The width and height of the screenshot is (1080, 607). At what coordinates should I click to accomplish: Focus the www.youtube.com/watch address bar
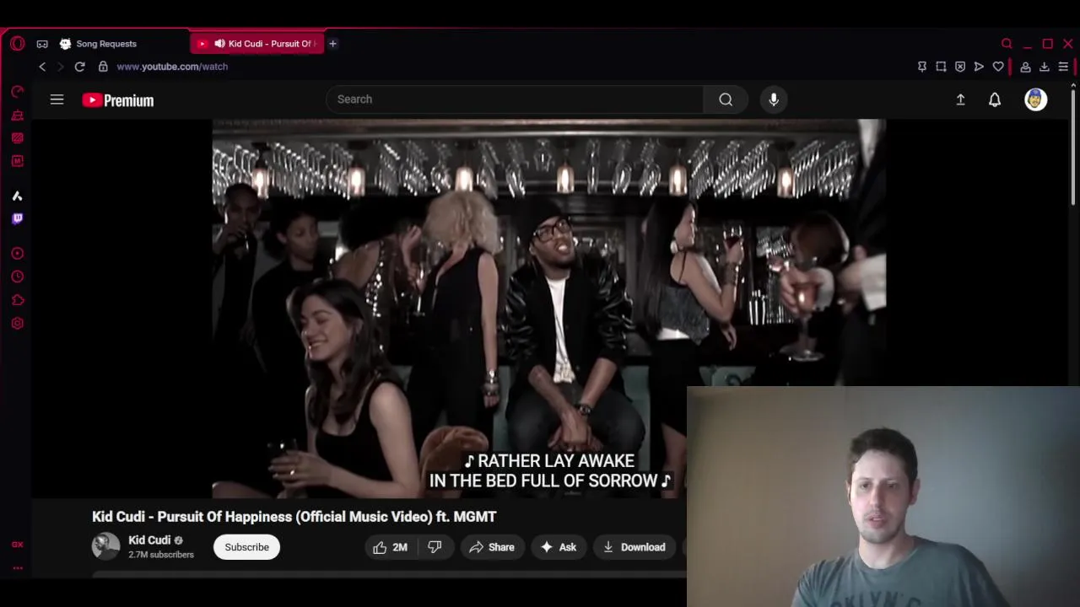[x=172, y=67]
